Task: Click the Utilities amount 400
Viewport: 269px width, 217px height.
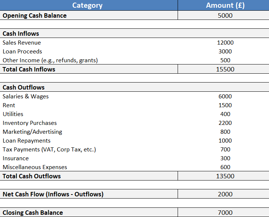Action: 225,114
